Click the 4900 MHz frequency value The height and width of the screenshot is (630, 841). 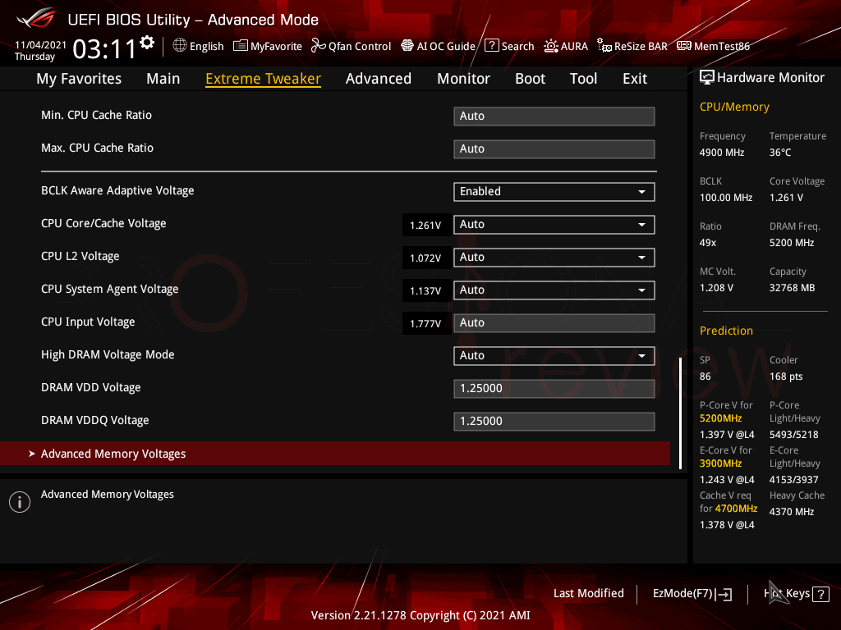pos(722,153)
